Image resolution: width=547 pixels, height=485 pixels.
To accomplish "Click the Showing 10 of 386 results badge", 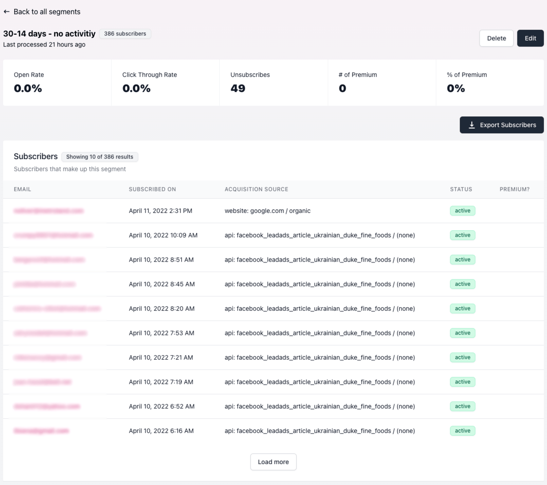I will (100, 157).
